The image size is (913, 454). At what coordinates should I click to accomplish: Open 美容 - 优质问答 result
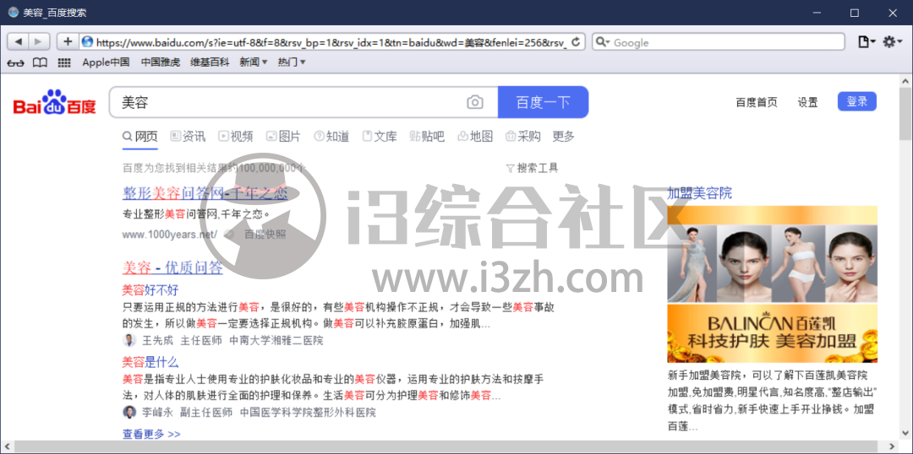pyautogui.click(x=172, y=268)
